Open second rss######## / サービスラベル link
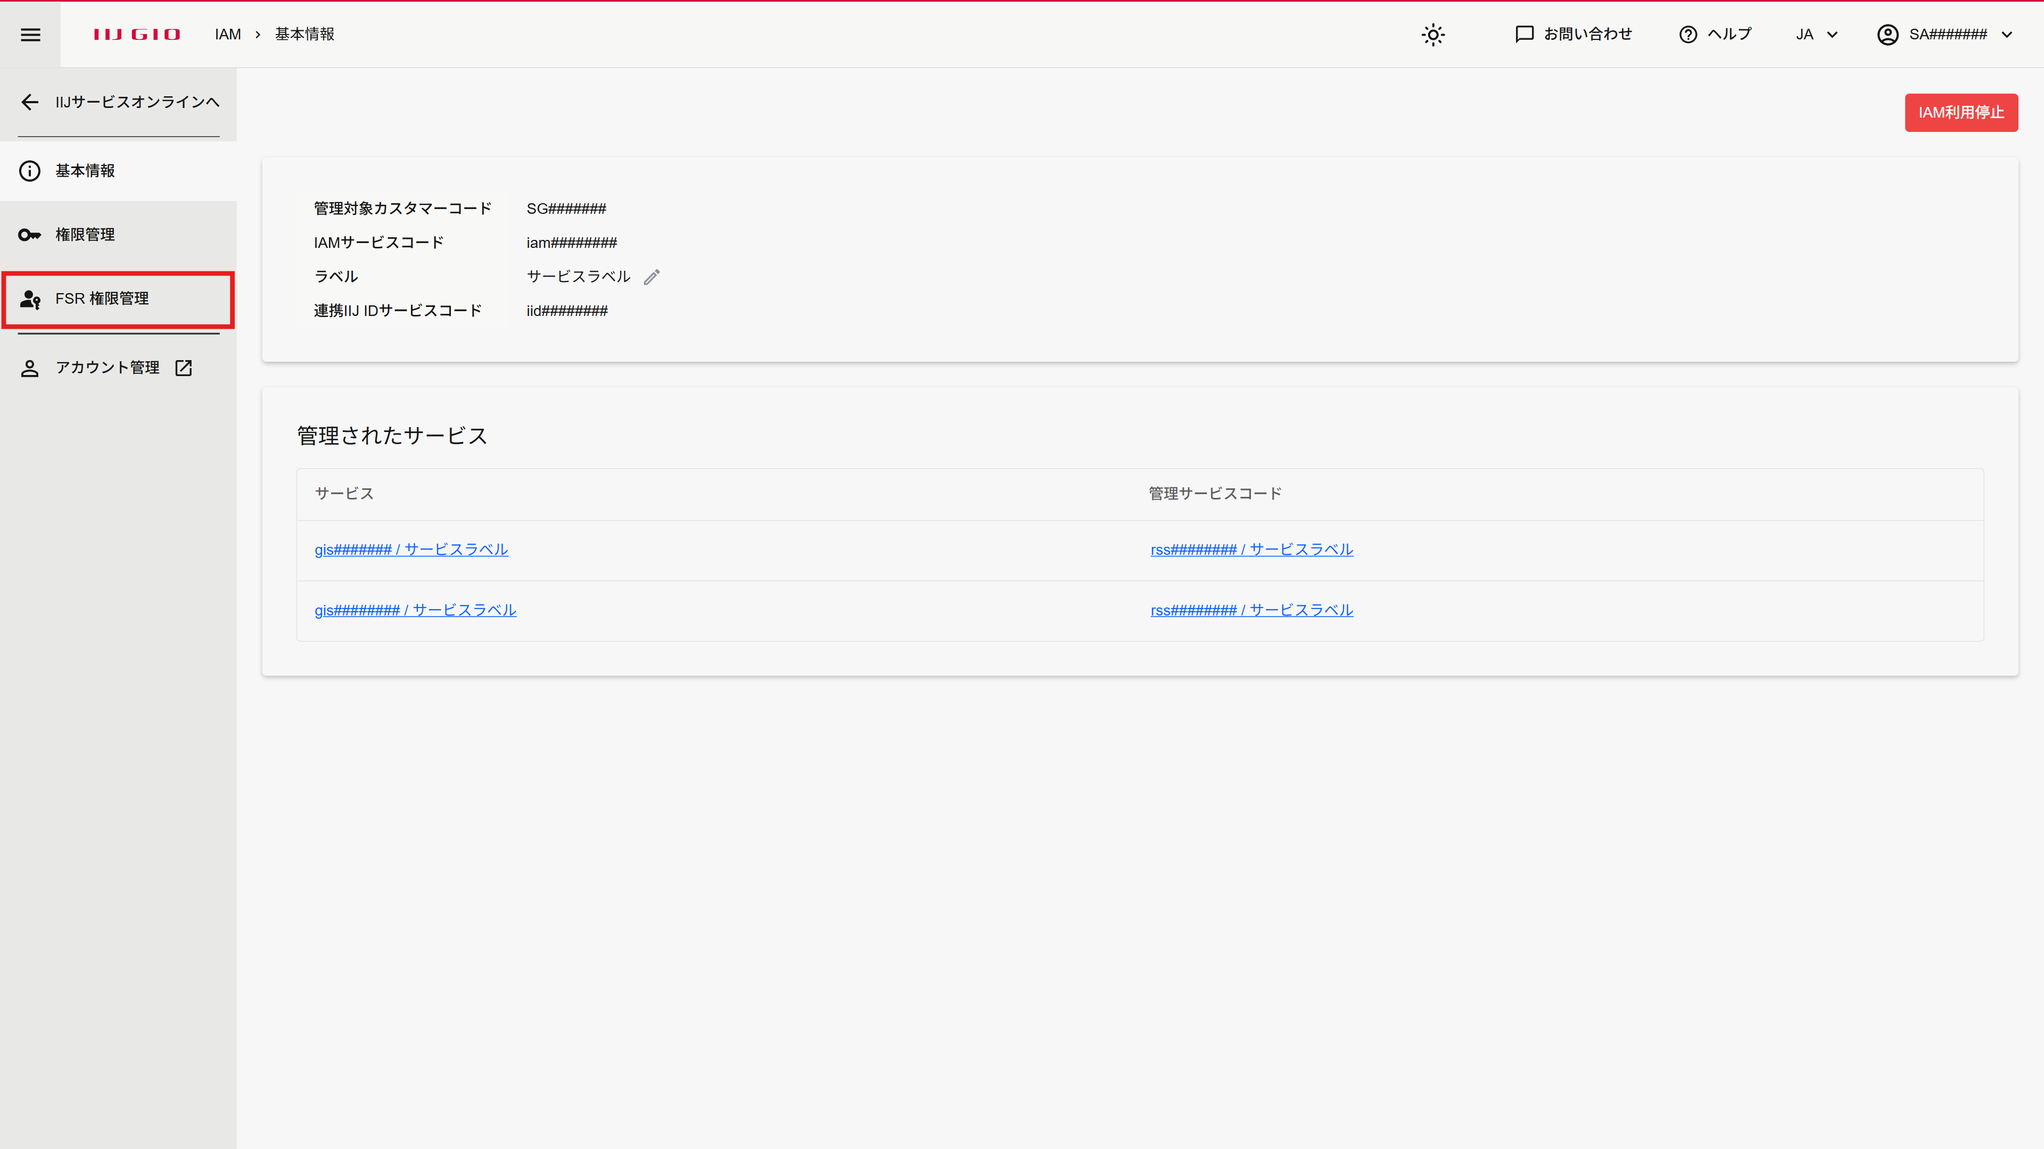The image size is (2044, 1149). (x=1251, y=610)
